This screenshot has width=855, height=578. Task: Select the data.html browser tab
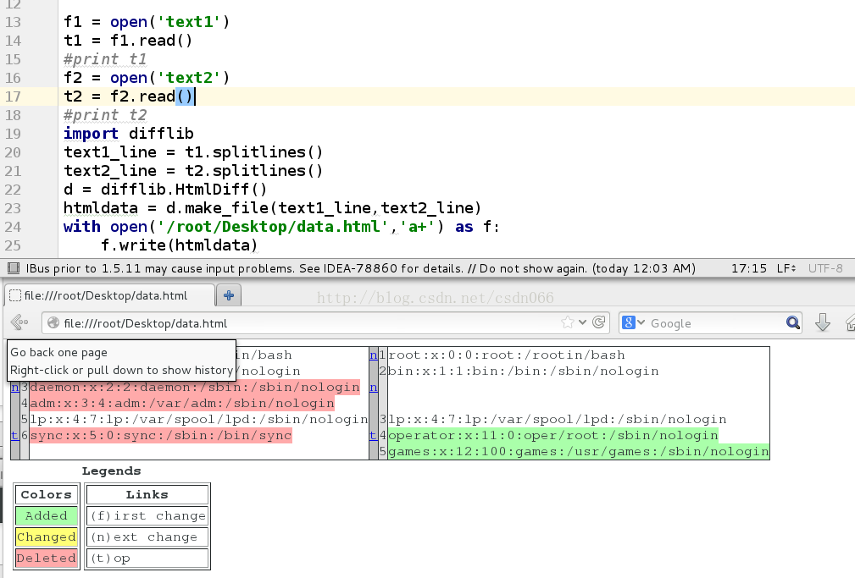pos(109,295)
